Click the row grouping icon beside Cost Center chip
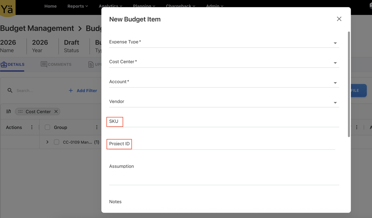372x218 pixels. (x=8, y=111)
